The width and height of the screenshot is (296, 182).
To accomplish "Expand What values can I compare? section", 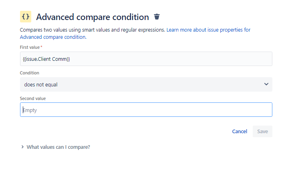I will pos(58,147).
